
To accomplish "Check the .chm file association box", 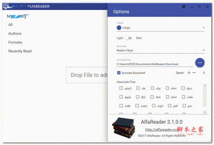I will 167,88.
